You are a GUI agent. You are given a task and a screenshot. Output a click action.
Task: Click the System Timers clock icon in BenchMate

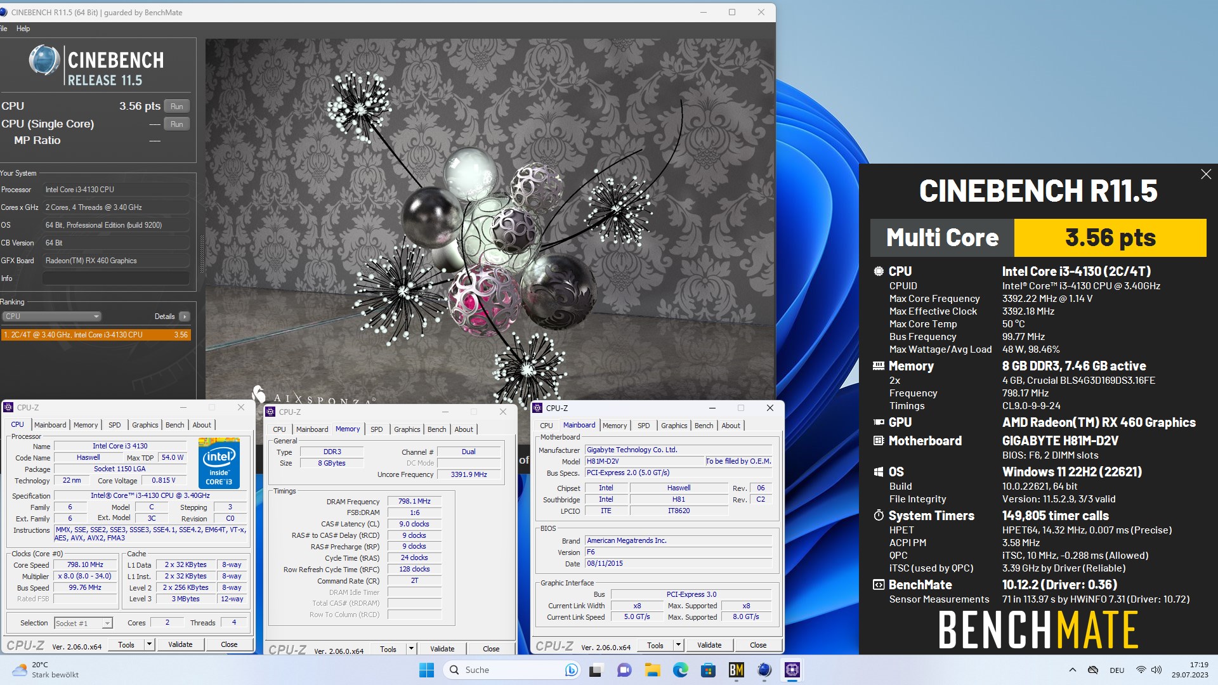coord(879,516)
